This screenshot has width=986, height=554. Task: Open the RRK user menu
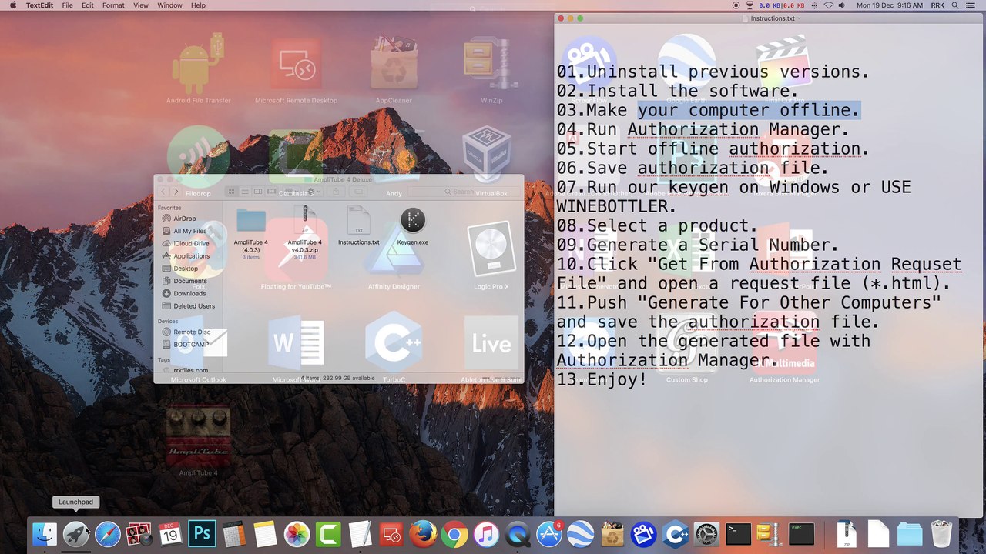(937, 5)
